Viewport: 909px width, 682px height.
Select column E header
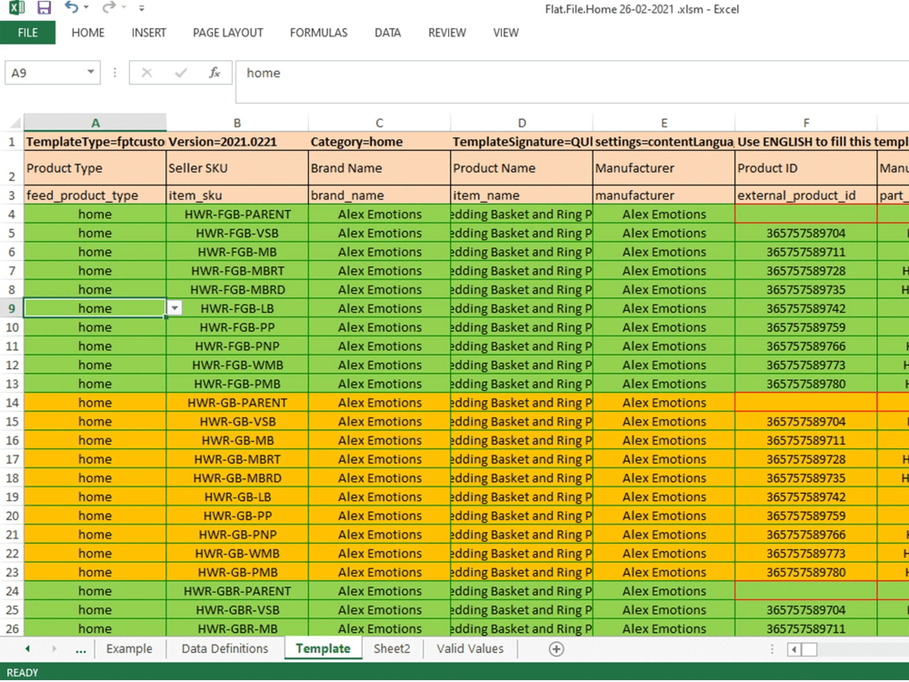(664, 123)
